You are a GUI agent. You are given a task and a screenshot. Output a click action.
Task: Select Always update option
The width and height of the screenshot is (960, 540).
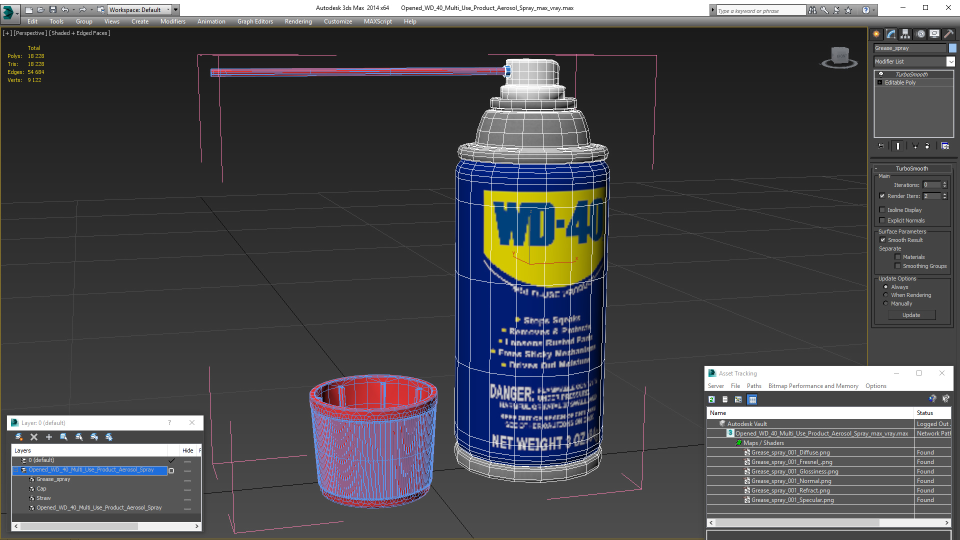coord(886,287)
